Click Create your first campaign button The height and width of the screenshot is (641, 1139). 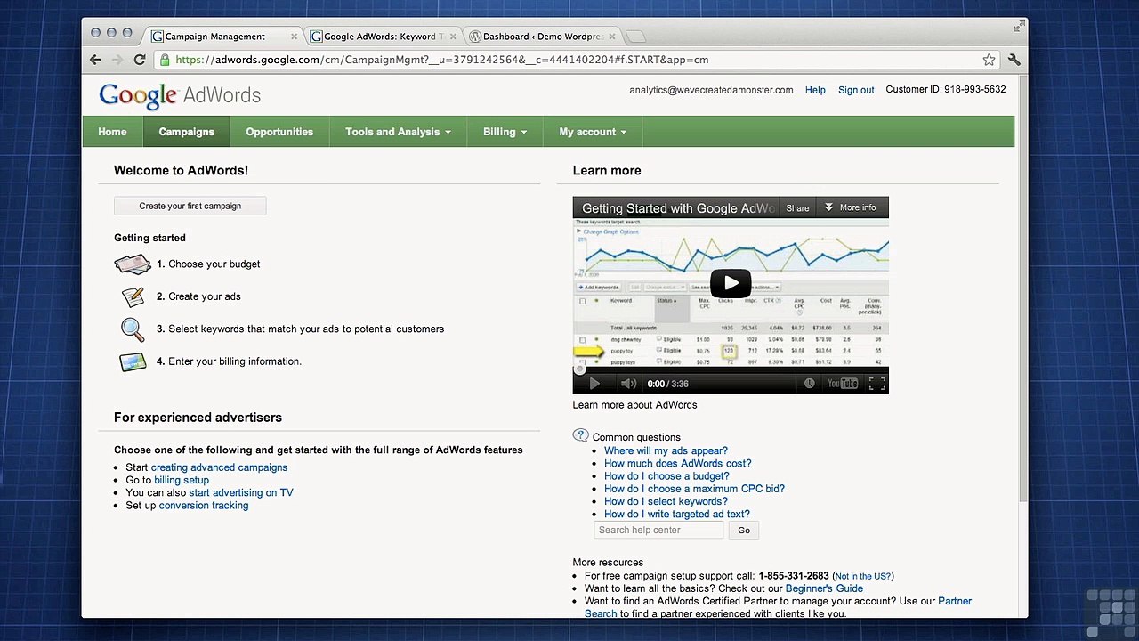coord(190,206)
